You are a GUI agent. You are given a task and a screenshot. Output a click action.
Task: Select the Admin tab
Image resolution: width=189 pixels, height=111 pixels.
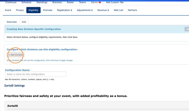[95, 3]
